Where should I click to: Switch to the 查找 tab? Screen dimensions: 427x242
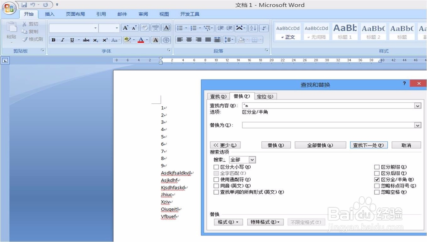pos(218,96)
